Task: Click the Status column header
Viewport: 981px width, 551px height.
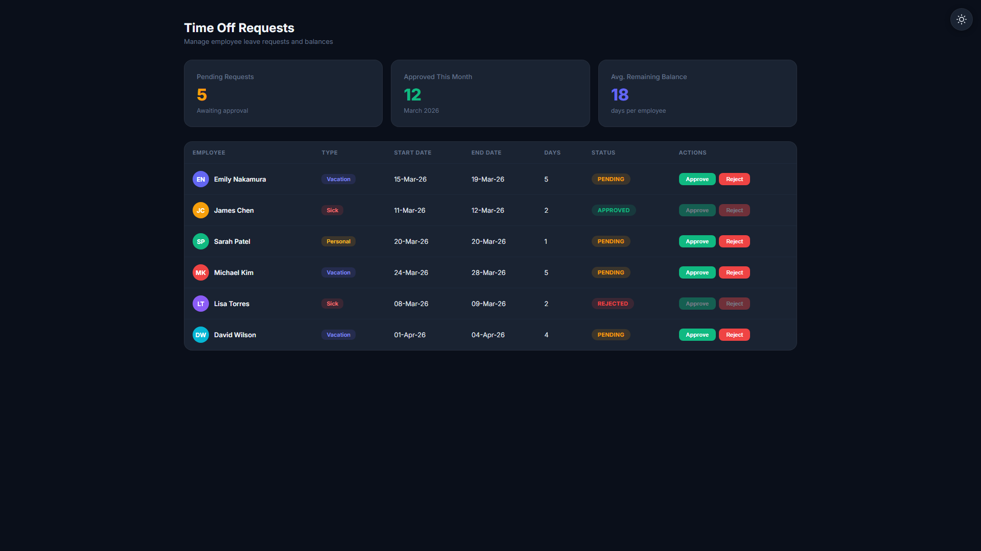Action: pyautogui.click(x=603, y=153)
